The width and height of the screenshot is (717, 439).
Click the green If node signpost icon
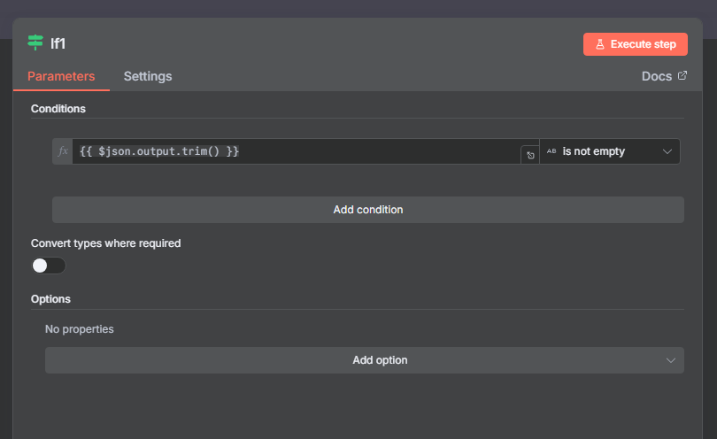tap(35, 42)
